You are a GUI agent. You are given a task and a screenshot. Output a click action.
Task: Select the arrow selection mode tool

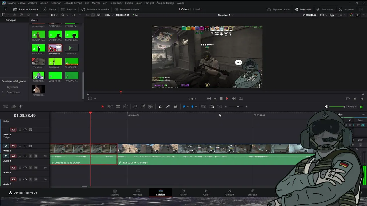tap(102, 107)
